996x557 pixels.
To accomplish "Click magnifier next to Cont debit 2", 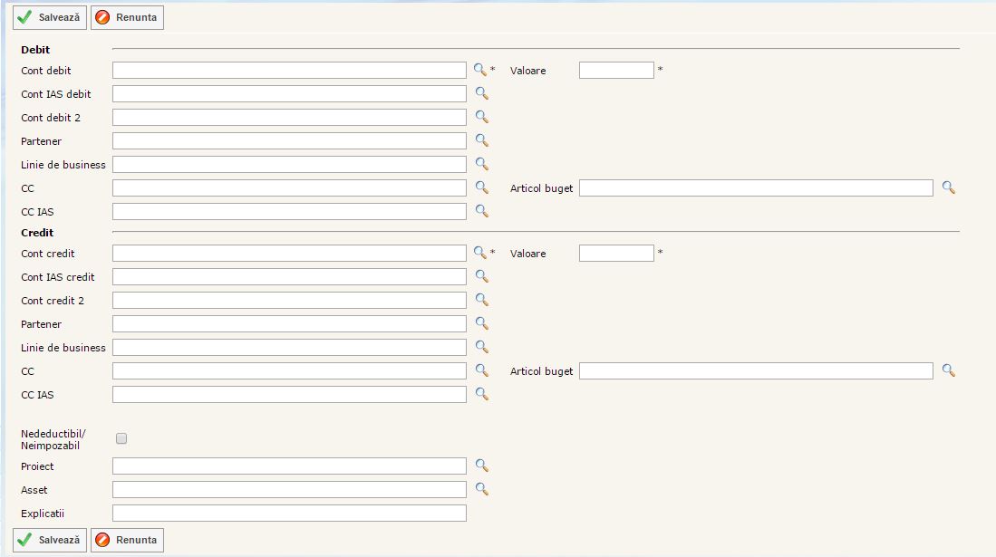I will (x=481, y=117).
